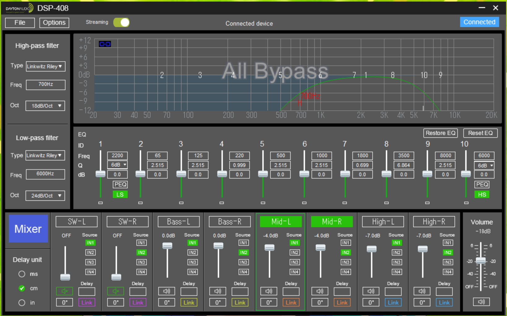The image size is (507, 316).
Task: Open high-pass filter Type dropdown
Action: click(x=45, y=66)
